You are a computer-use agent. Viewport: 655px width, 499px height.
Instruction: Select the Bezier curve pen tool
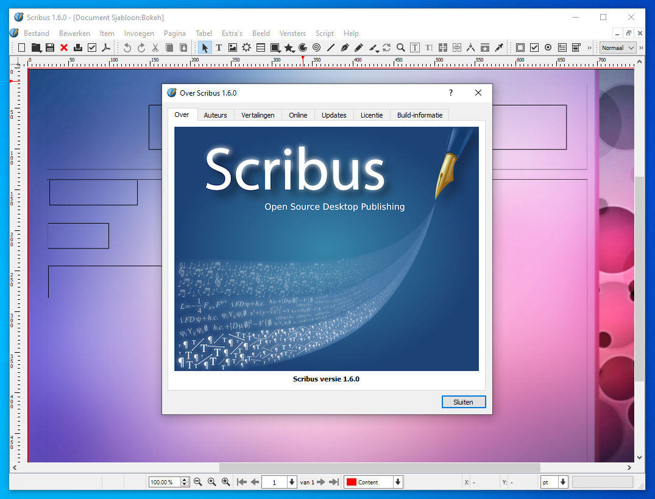pos(345,48)
